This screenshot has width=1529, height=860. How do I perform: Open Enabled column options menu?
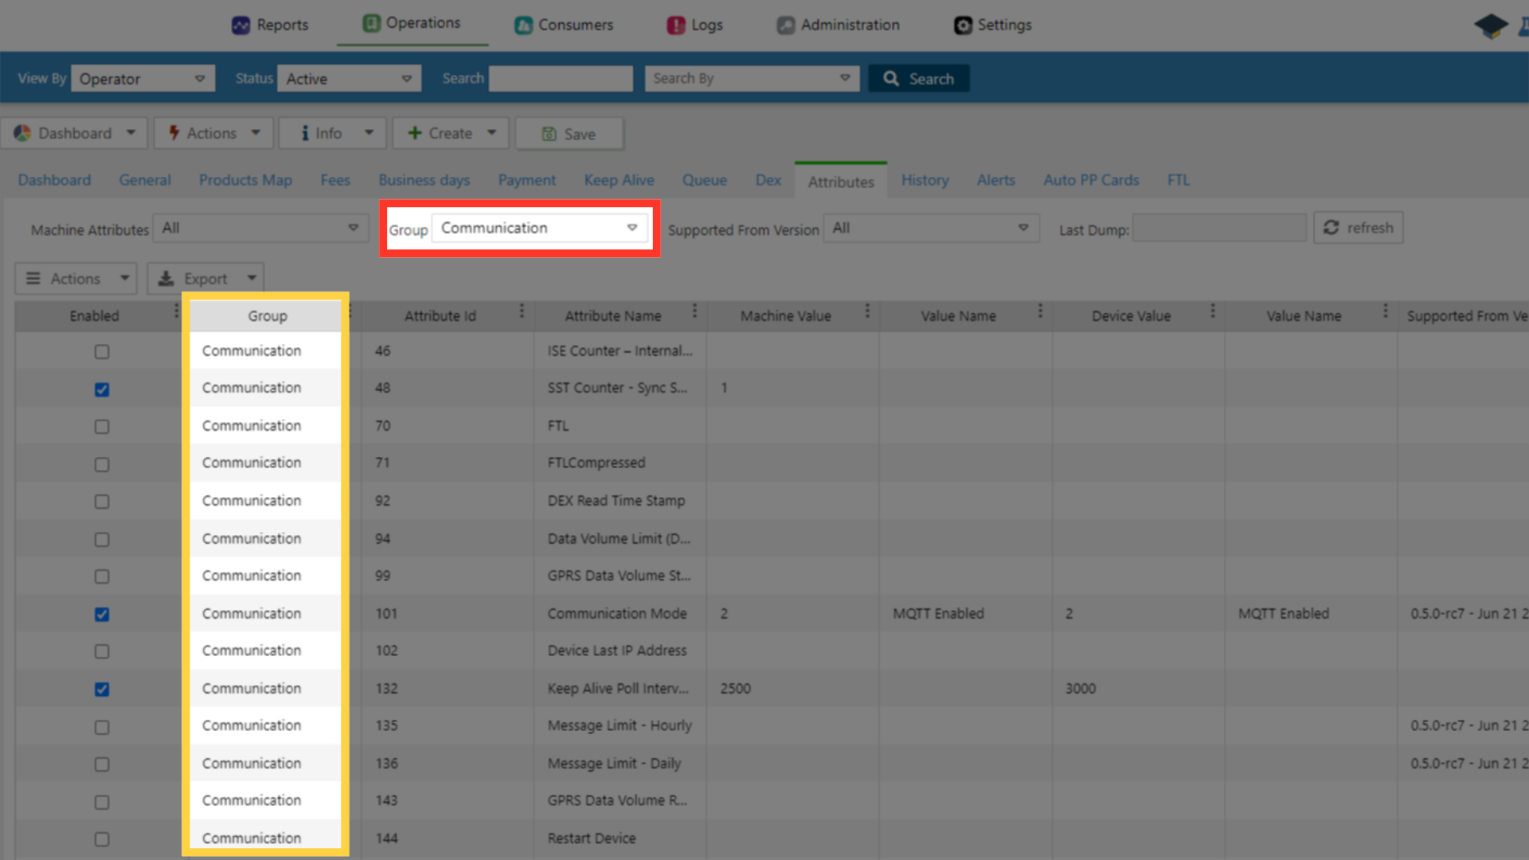tap(176, 311)
